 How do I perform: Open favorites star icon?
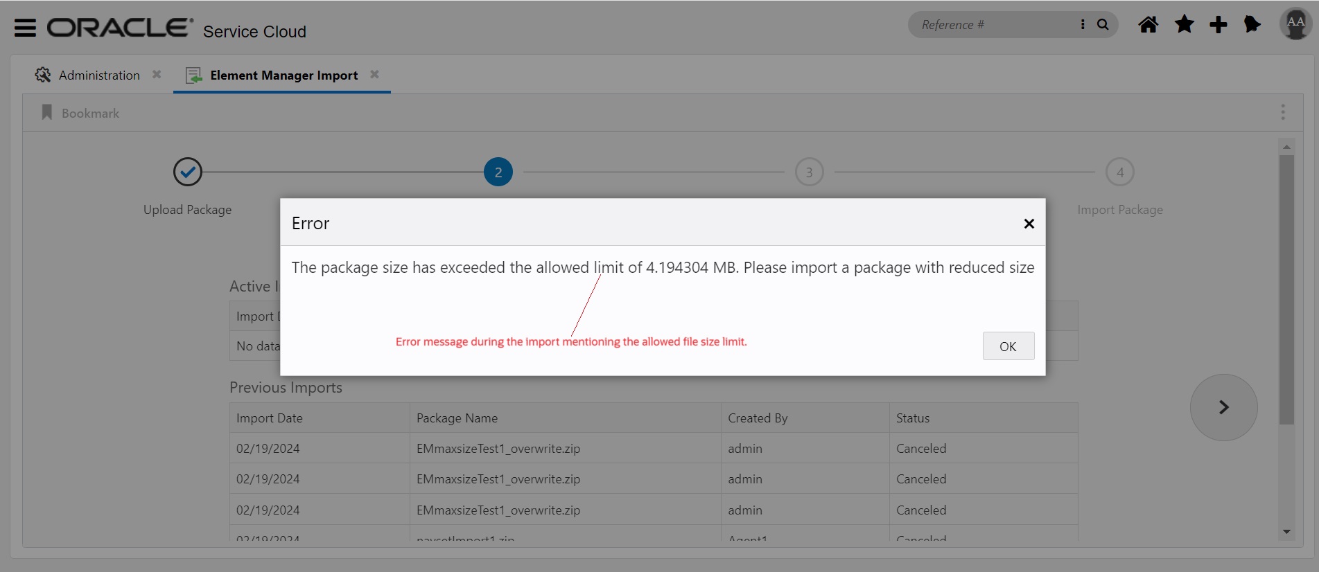click(1185, 25)
